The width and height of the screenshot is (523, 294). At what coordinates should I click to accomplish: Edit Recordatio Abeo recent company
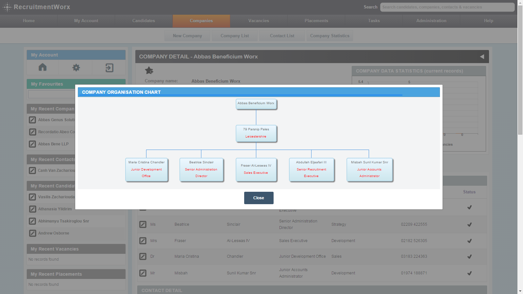click(32, 132)
